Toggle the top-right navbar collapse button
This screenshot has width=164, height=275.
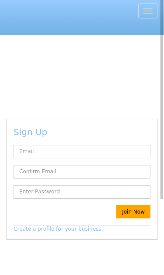[x=148, y=11]
